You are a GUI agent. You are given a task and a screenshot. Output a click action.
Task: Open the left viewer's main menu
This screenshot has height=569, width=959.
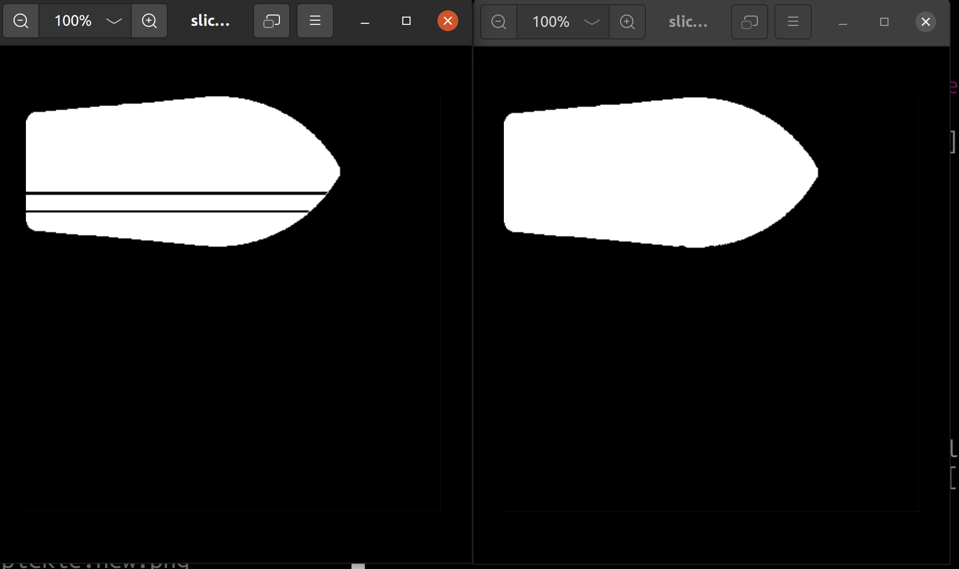click(315, 21)
